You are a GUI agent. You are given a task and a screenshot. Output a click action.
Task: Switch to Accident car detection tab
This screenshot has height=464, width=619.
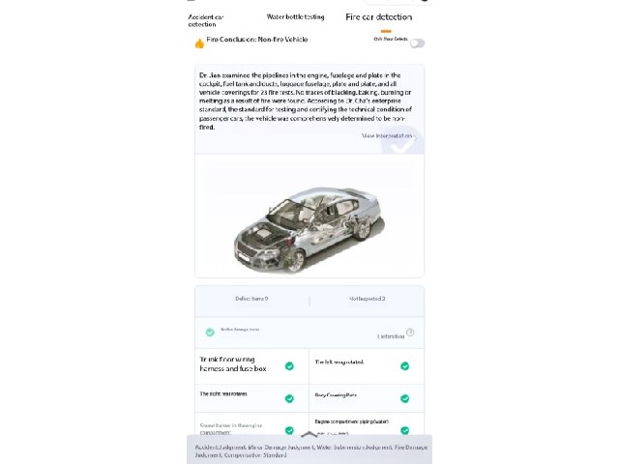(206, 20)
